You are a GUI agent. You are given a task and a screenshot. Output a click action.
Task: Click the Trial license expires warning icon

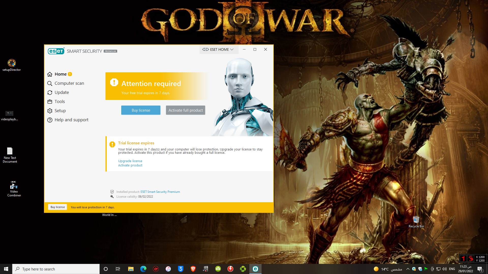pyautogui.click(x=112, y=144)
